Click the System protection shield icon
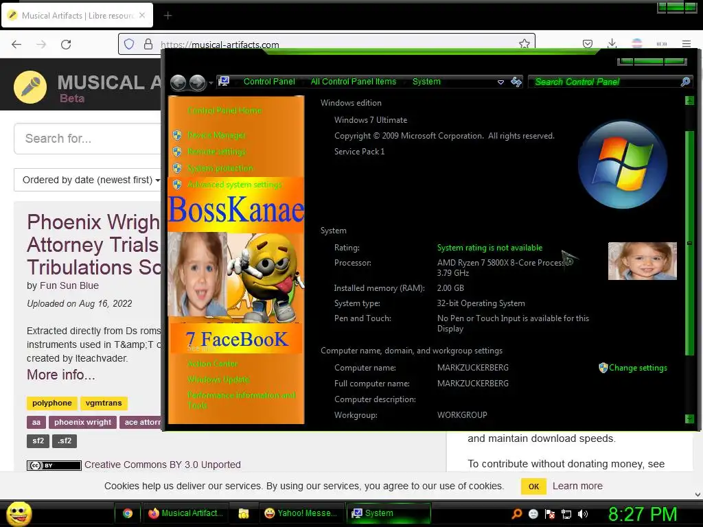 [x=177, y=168]
